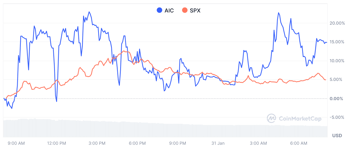This screenshot has width=352, height=152.
Task: Select the 3:00 PM time axis label
Action: point(97,143)
